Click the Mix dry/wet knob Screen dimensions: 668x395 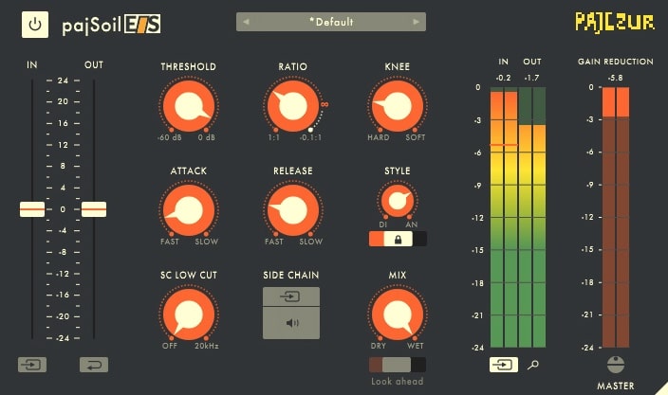397,315
